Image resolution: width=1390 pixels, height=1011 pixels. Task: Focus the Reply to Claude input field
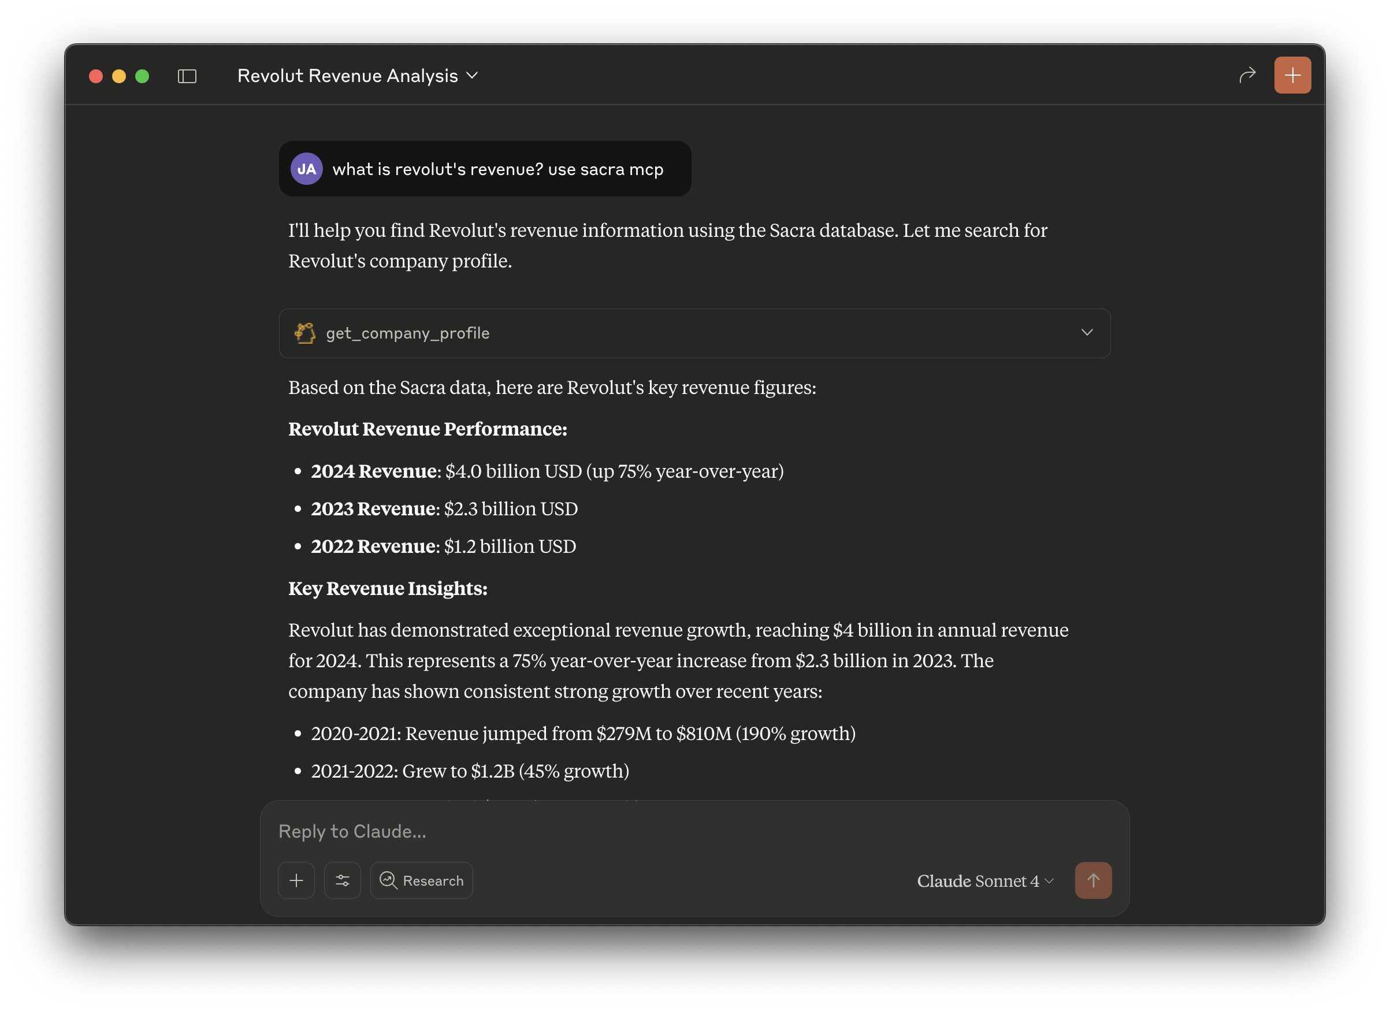click(694, 831)
